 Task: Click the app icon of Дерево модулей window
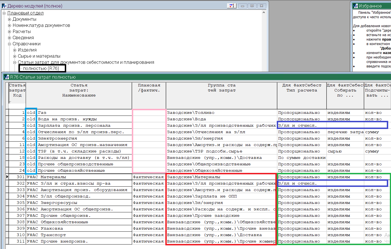point(4,6)
